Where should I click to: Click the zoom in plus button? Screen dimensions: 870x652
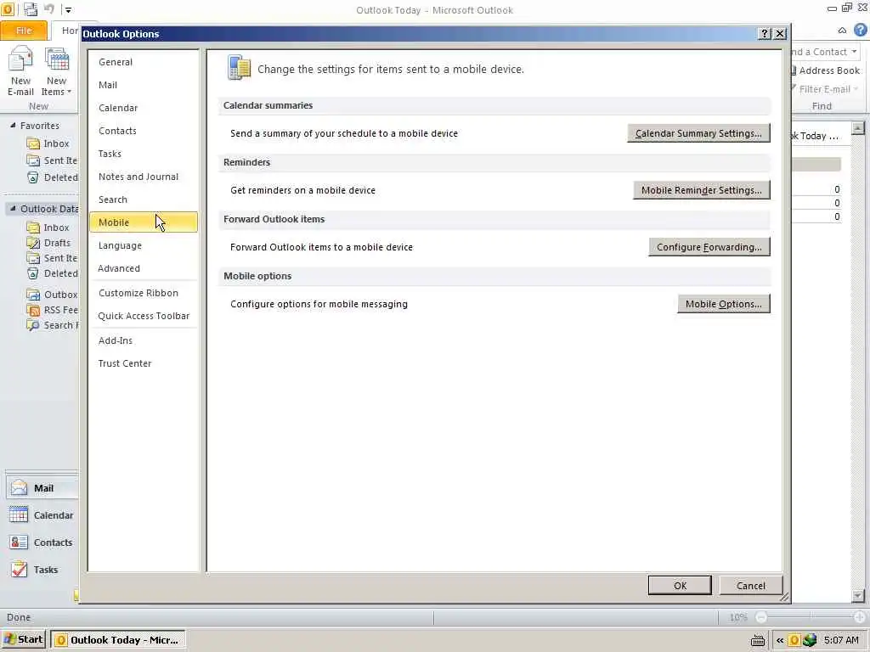click(860, 617)
